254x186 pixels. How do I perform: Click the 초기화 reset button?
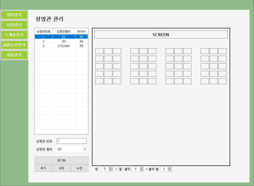(x=62, y=160)
